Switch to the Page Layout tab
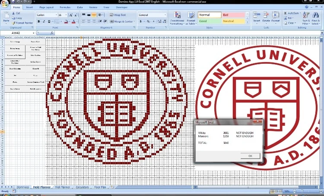This screenshot has height=196, width=324. coord(46,7)
